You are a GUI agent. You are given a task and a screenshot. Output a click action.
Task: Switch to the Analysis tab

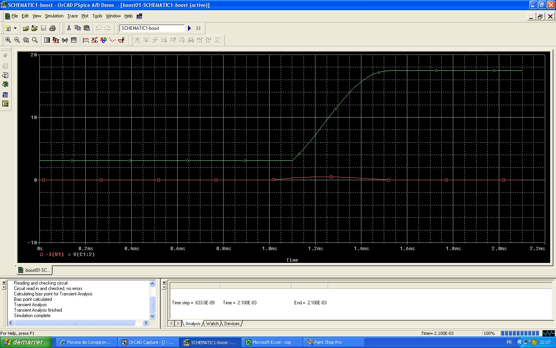click(x=193, y=324)
